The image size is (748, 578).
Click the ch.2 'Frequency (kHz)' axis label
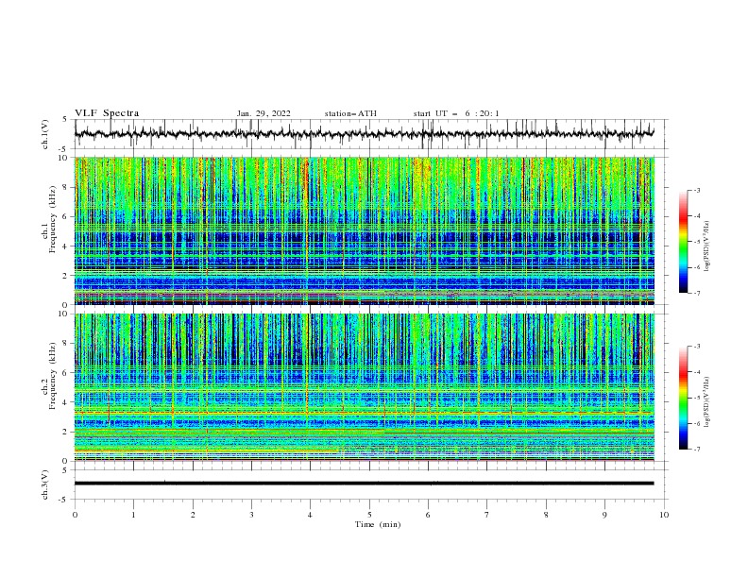click(x=52, y=376)
